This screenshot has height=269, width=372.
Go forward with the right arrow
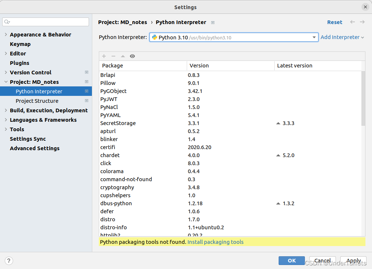click(x=362, y=22)
